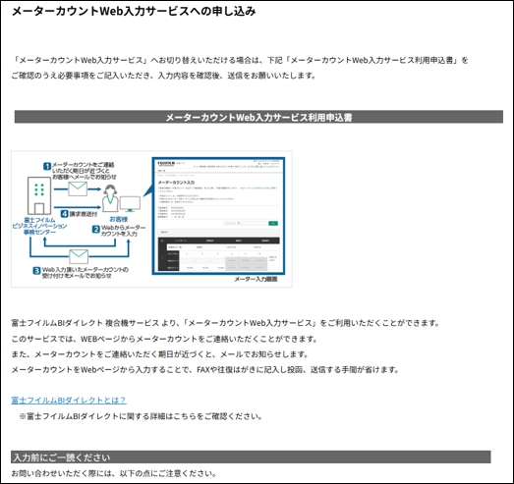Screen dimensions: 514x484
Task: Click the step 3 Web入力頂いたメーターカウント text
Action: tap(81, 273)
